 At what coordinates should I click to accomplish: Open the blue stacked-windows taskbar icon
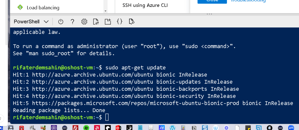pyautogui.click(x=259, y=128)
